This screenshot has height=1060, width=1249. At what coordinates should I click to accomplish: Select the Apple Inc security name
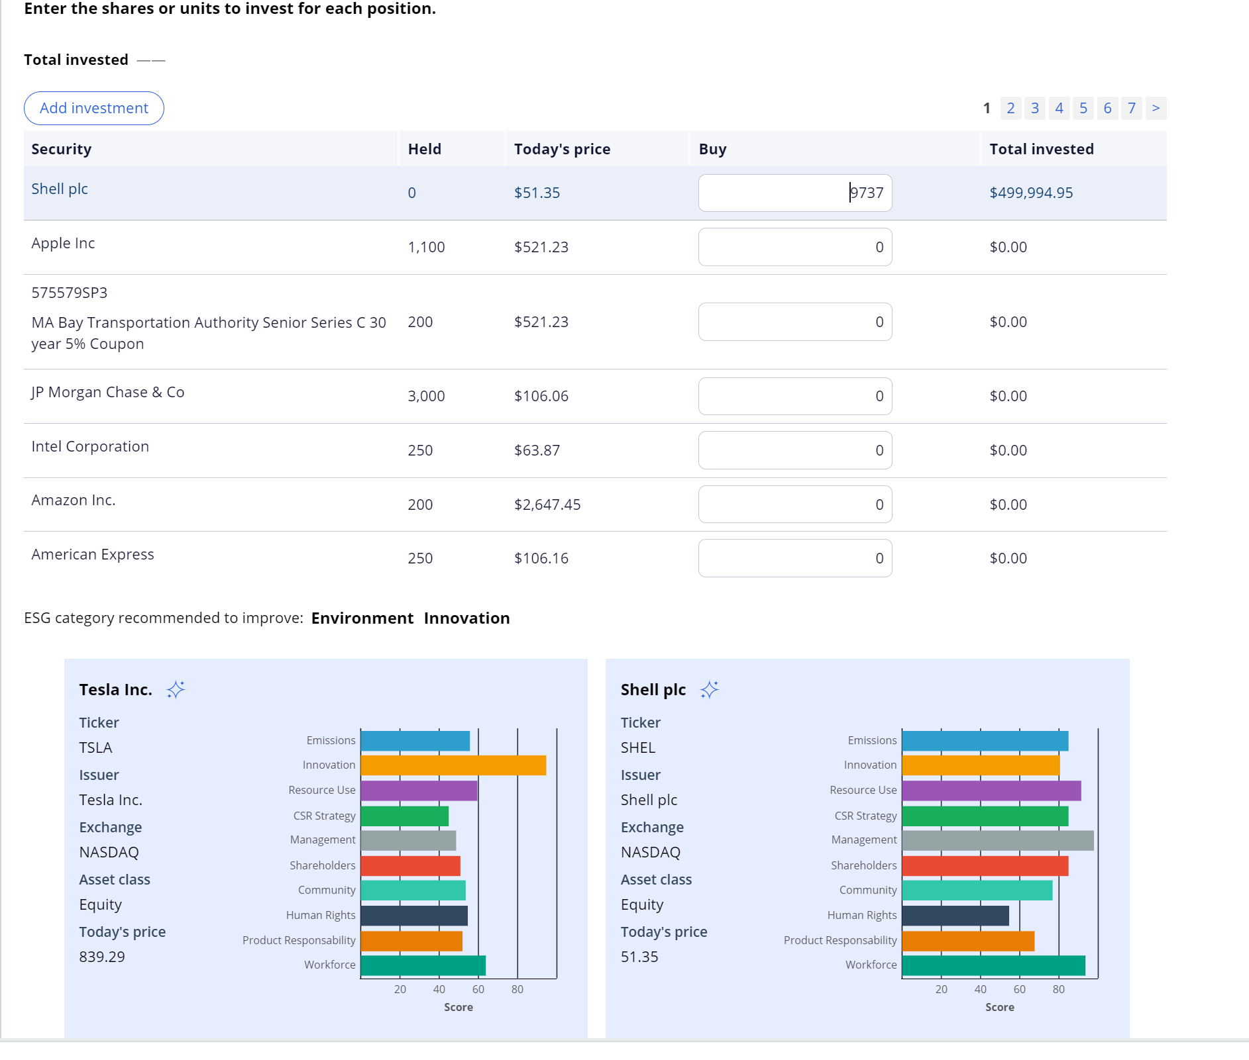[x=63, y=243]
